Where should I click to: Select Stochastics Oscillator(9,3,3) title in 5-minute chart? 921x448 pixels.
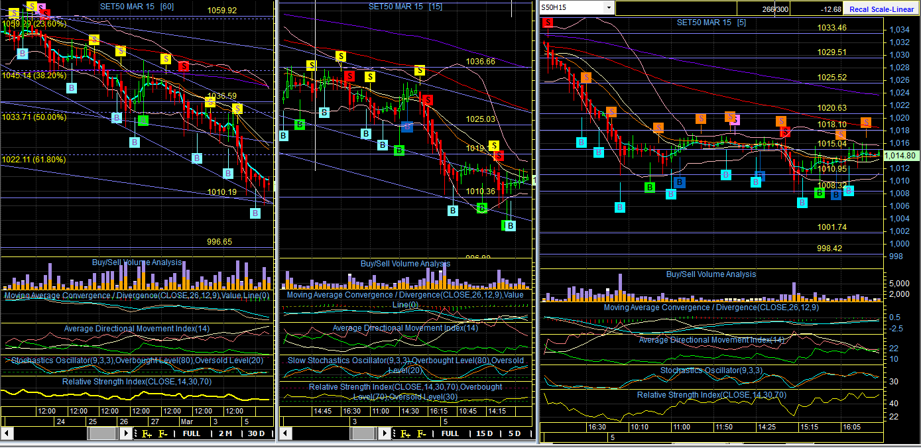click(x=711, y=370)
